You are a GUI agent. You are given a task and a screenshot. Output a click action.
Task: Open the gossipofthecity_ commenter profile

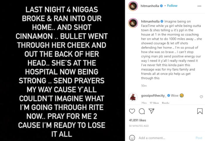pos(154,96)
